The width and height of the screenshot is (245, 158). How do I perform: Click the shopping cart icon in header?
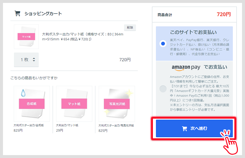(17, 14)
